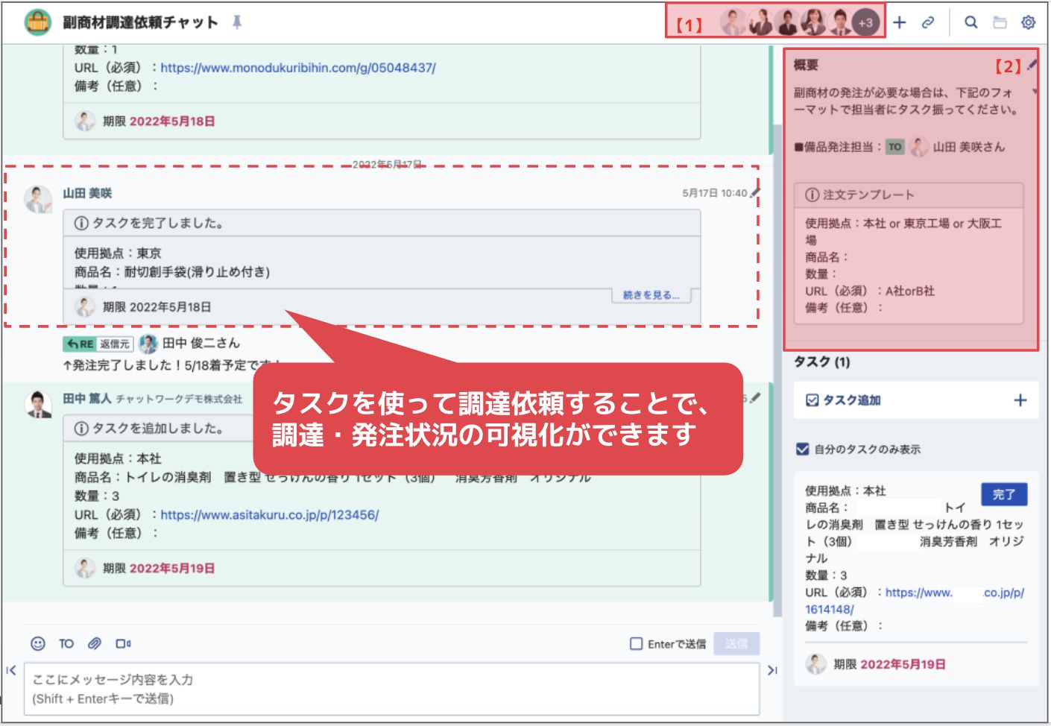Open the +3 additional members badge
Screen dimensions: 1051x726
pos(865,22)
